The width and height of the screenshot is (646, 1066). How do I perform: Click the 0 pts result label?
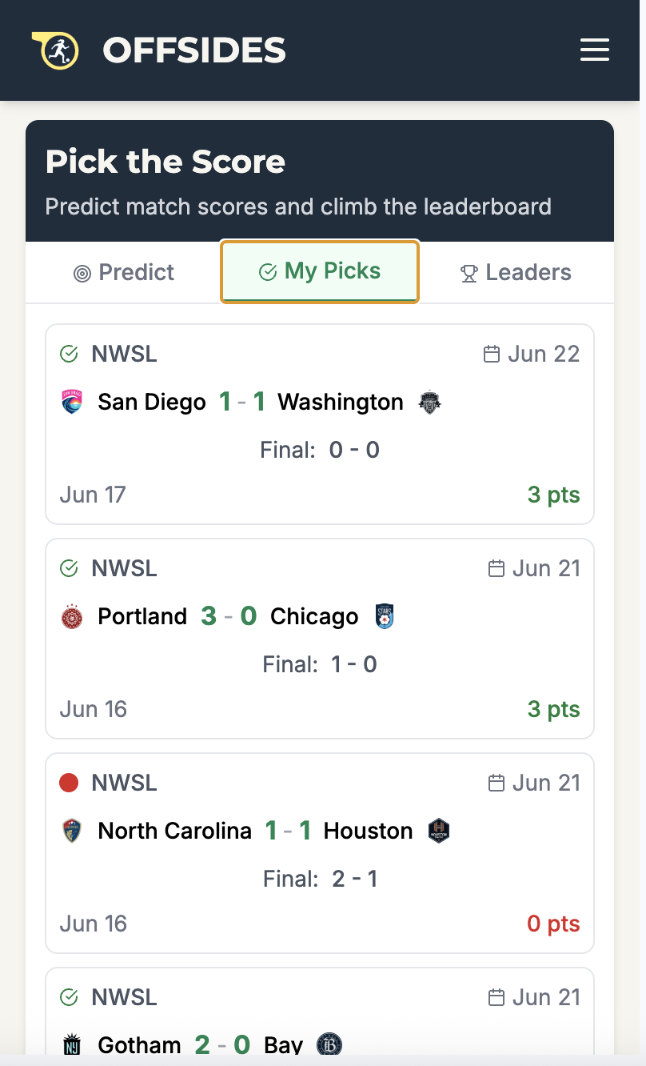(x=553, y=924)
